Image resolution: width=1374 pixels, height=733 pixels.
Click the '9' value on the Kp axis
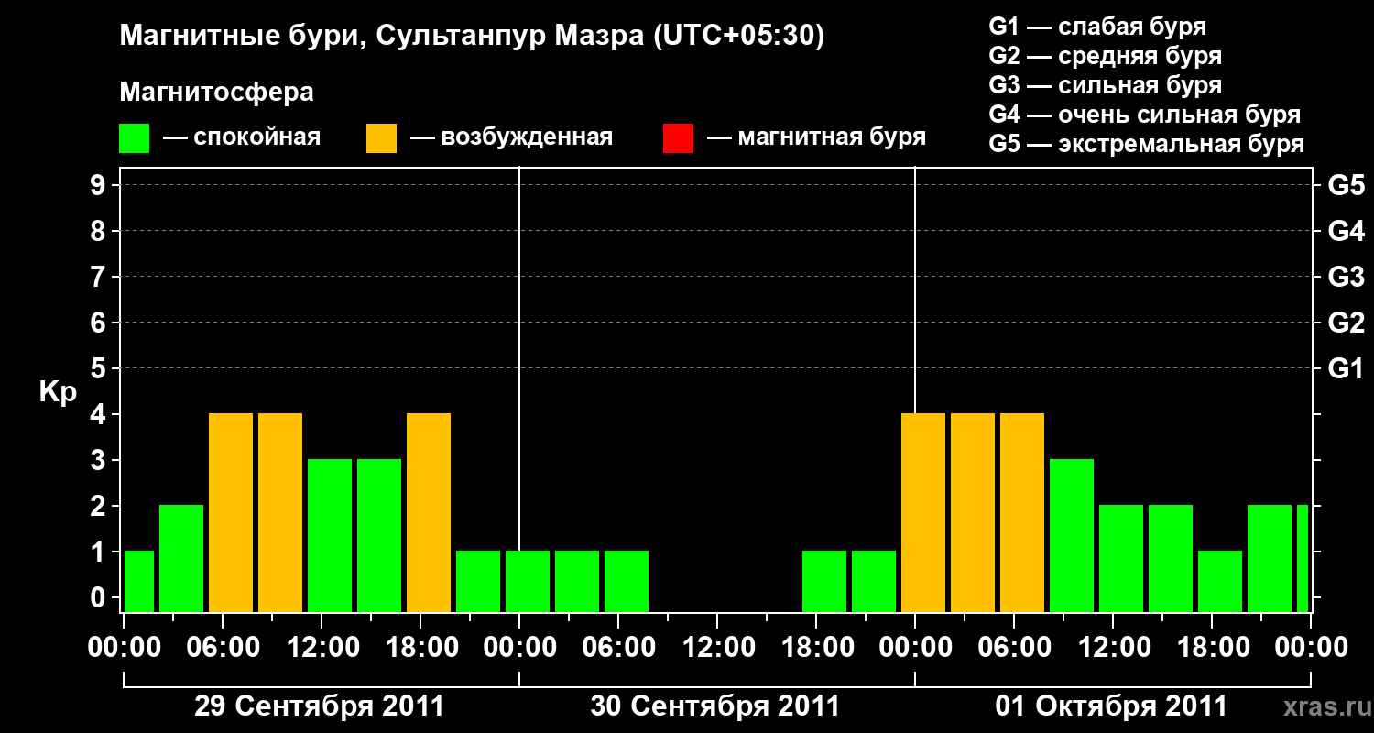click(x=100, y=186)
